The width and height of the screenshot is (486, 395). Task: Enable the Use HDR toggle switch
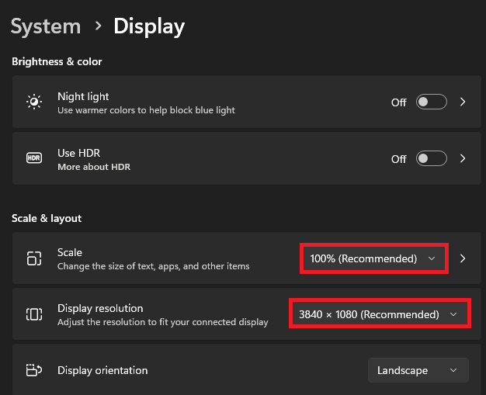tap(432, 158)
